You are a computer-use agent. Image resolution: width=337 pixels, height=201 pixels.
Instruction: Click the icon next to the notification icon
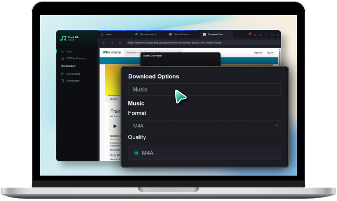point(255,35)
